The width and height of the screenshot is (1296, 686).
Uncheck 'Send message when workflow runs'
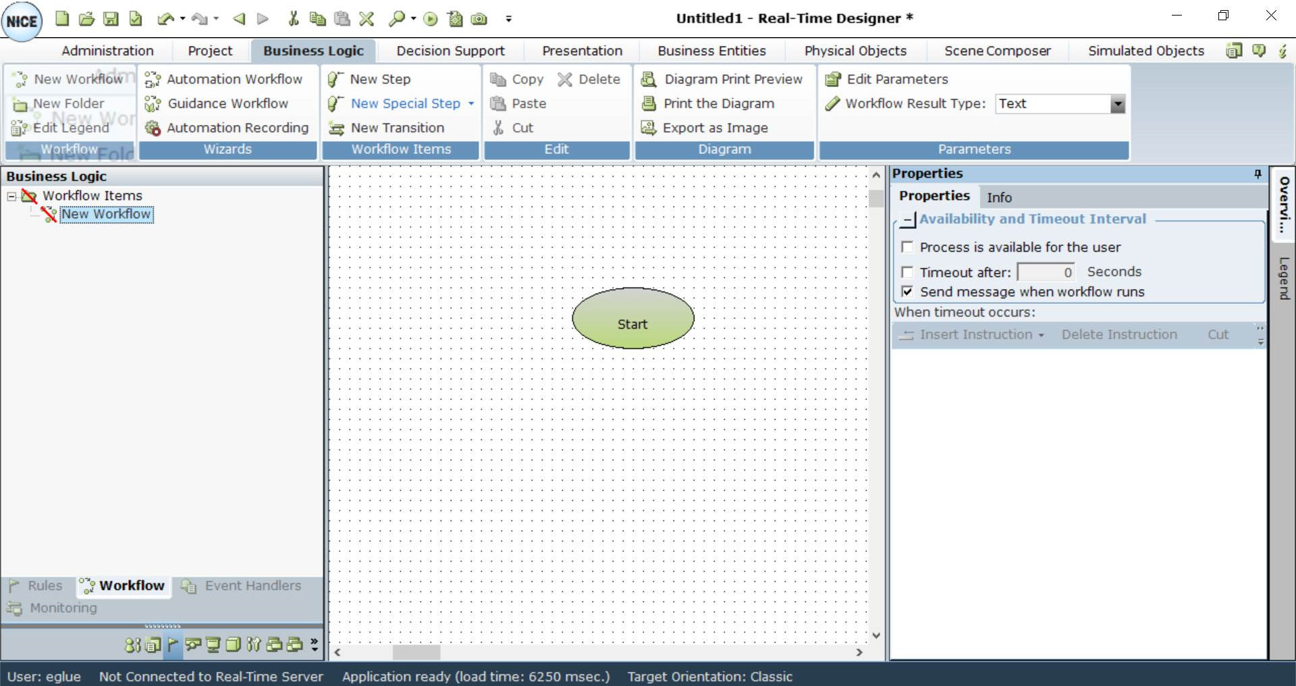(907, 292)
